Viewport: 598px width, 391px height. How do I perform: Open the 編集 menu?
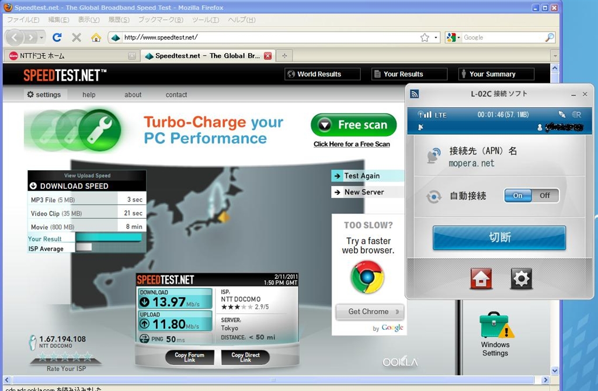(x=58, y=19)
